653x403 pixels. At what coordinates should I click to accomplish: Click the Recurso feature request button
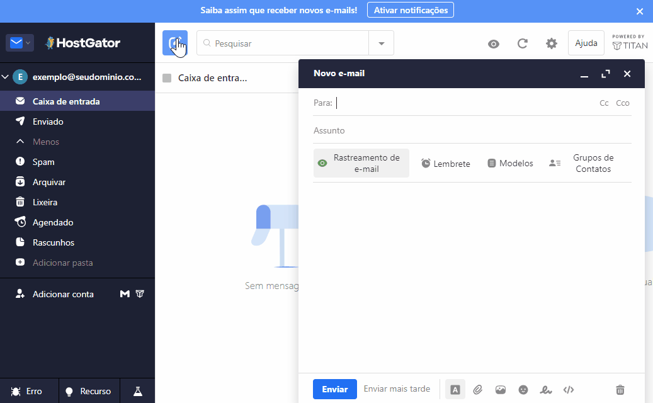click(89, 391)
